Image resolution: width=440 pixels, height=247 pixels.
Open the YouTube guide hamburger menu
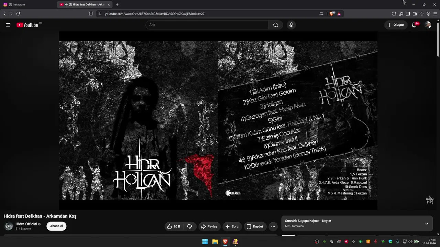click(8, 25)
